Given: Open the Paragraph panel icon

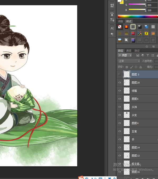Looking at the screenshot, I should [x=112, y=34].
